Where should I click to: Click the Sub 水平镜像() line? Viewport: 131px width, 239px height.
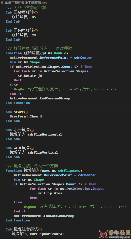pyautogui.click(x=20, y=130)
